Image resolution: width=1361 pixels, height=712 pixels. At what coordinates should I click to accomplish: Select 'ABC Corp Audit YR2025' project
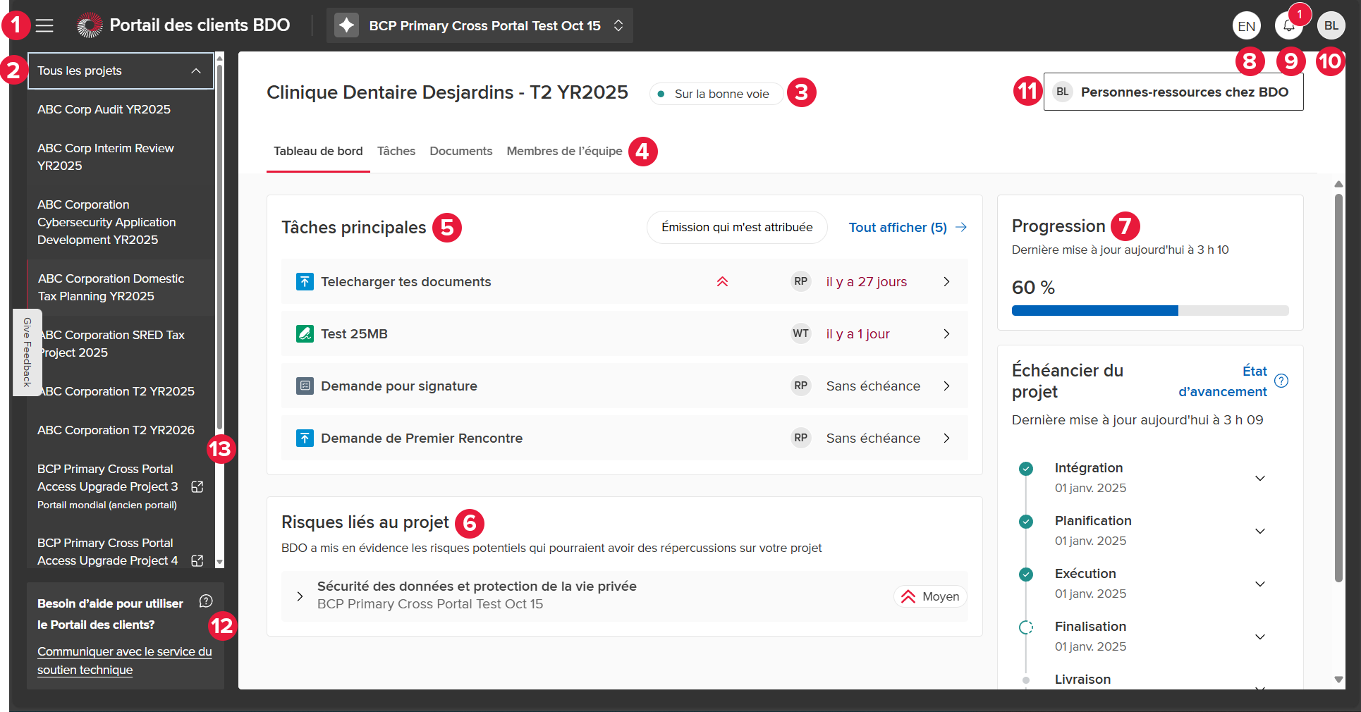point(121,109)
